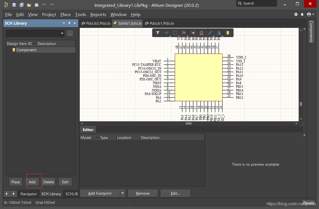The width and height of the screenshot is (319, 209).
Task: Expand the SCH Library filter combo box
Action: [x=62, y=33]
